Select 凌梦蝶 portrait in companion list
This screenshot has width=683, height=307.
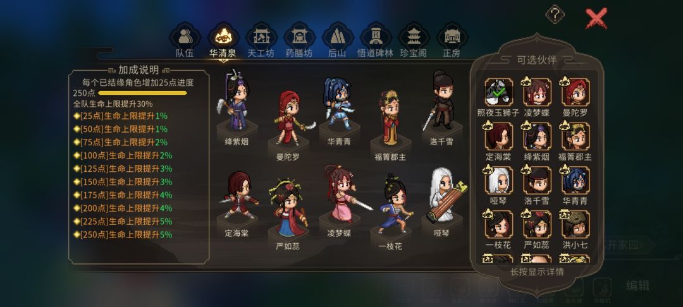coord(537,92)
